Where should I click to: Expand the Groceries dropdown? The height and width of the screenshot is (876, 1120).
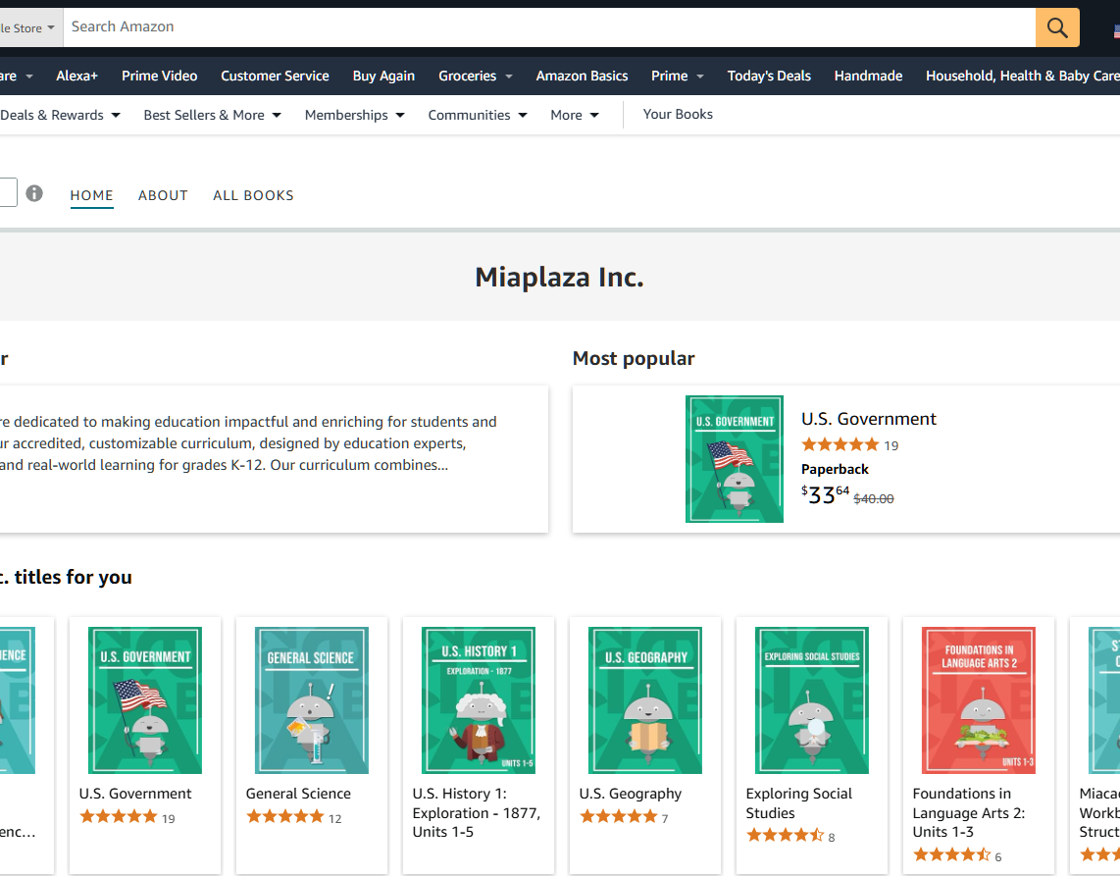475,76
